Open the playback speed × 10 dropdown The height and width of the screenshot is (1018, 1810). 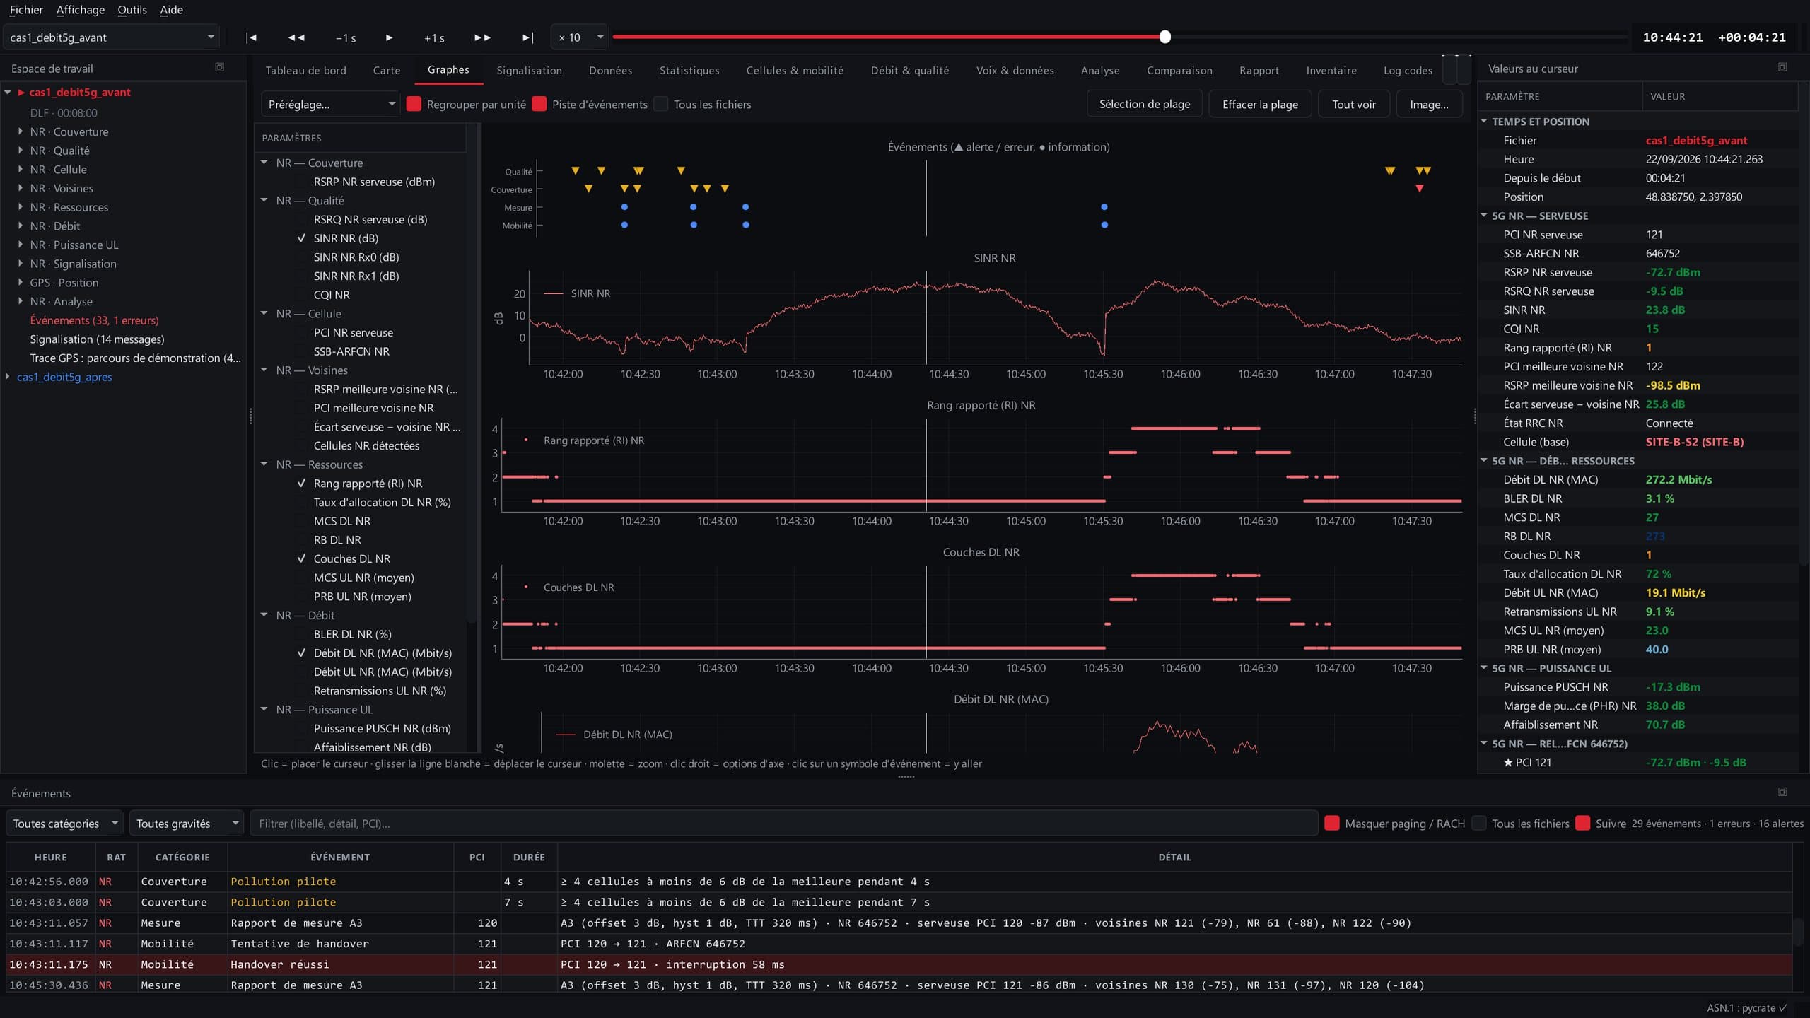(x=579, y=37)
